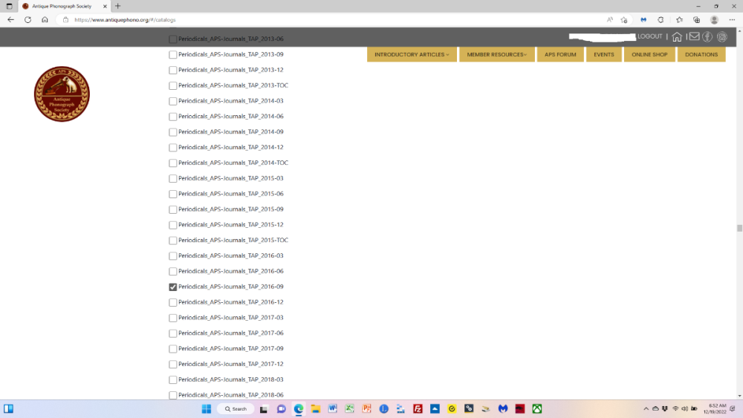Open the Favorites list icon
The width and height of the screenshot is (743, 418).
point(680,20)
